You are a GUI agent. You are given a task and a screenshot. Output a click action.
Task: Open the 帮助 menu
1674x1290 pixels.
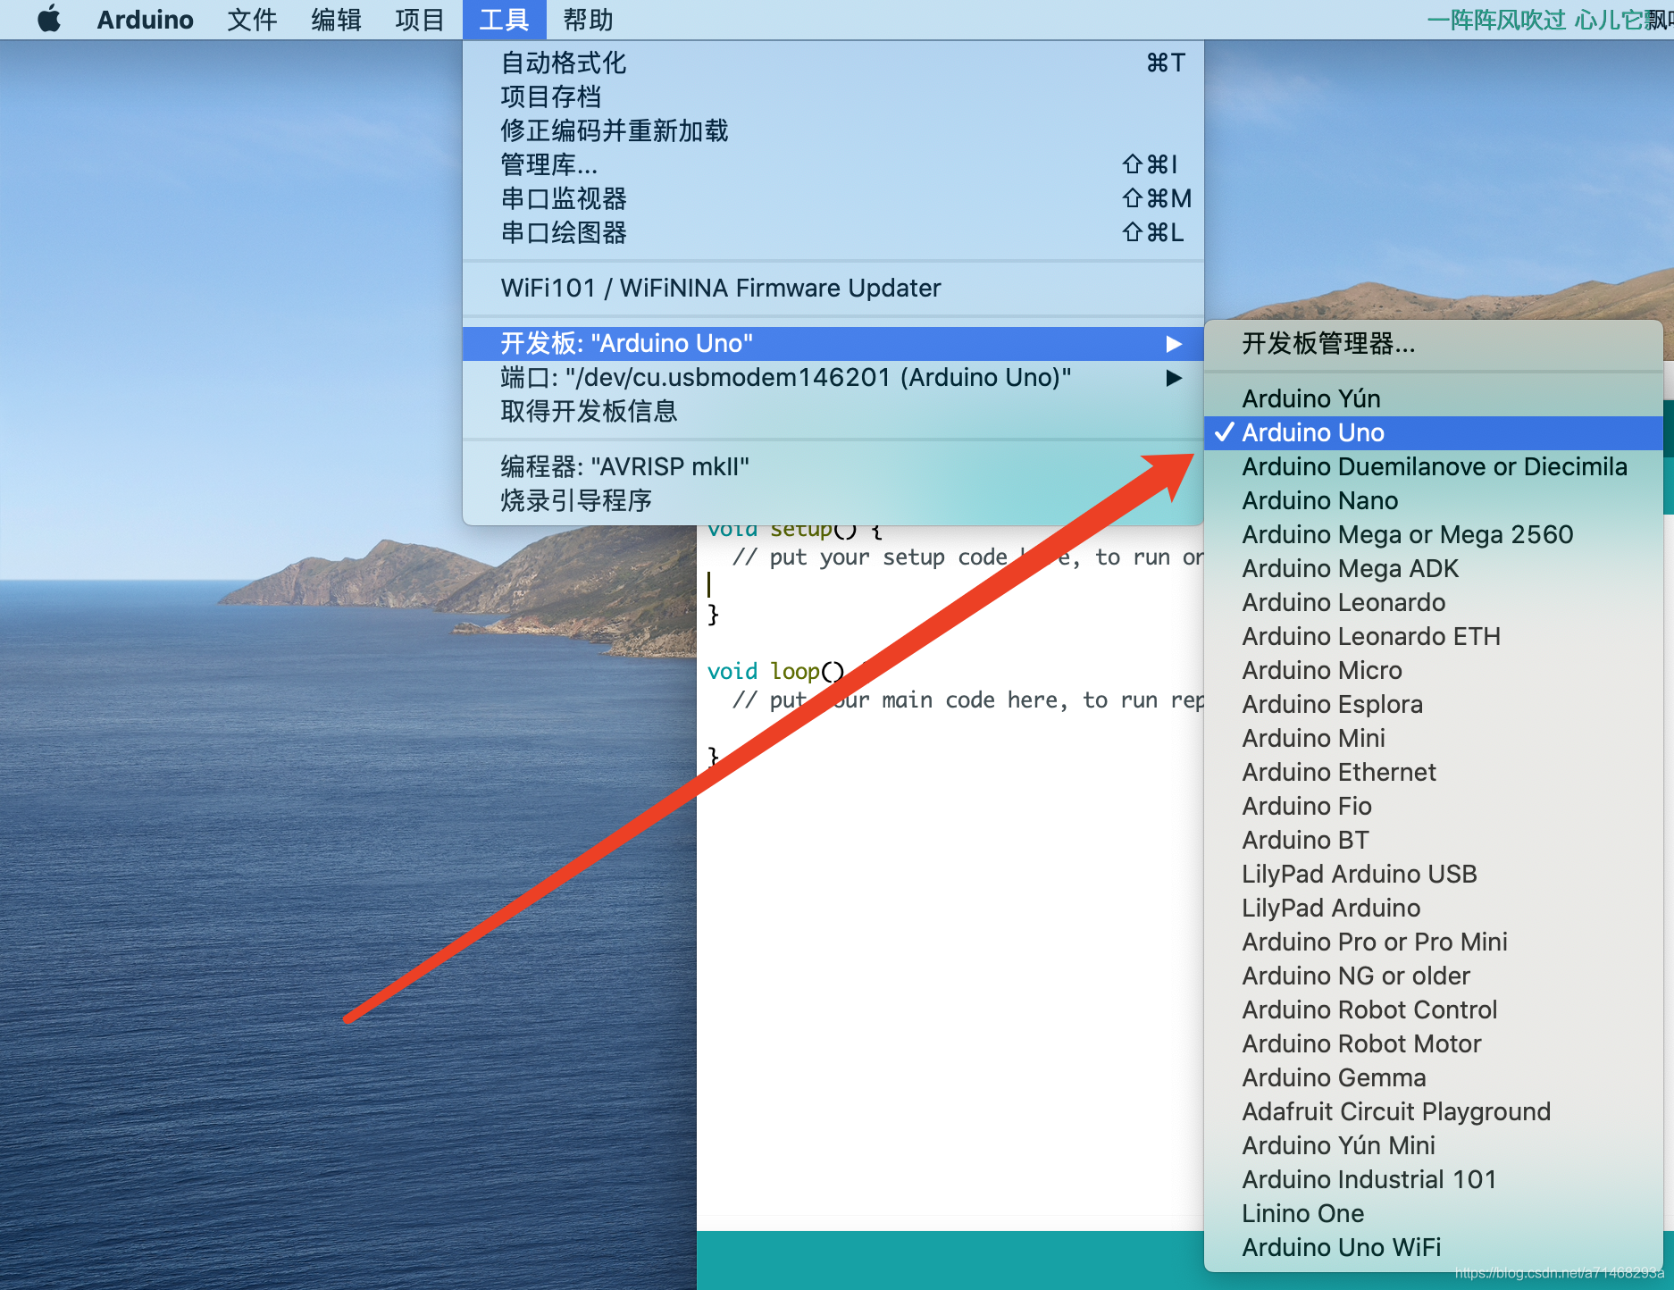click(x=588, y=20)
